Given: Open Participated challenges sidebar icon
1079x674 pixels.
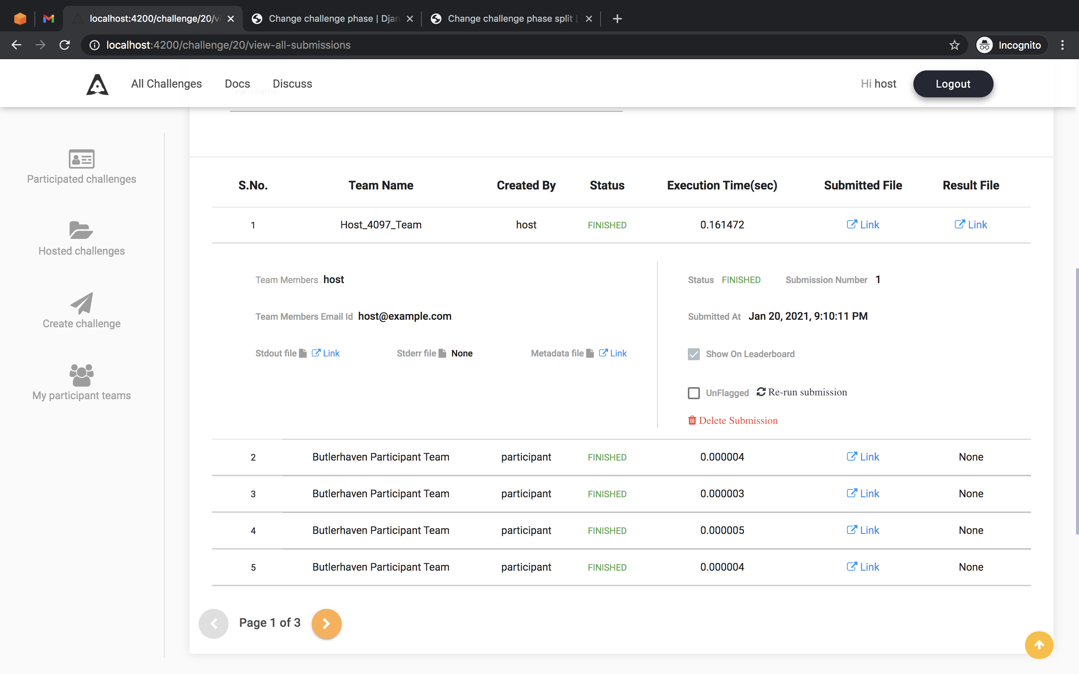Looking at the screenshot, I should tap(82, 159).
